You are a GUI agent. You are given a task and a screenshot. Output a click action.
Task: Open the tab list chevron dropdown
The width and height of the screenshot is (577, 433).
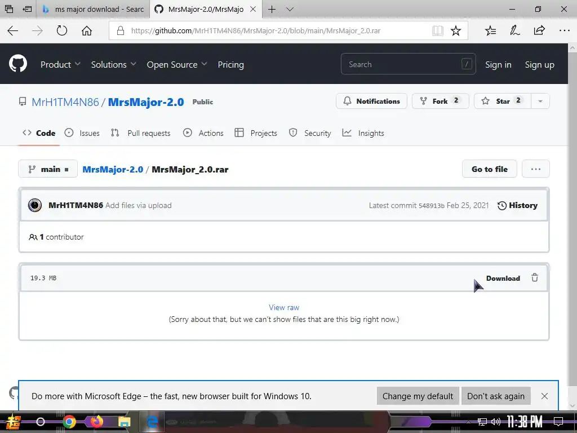tap(290, 9)
